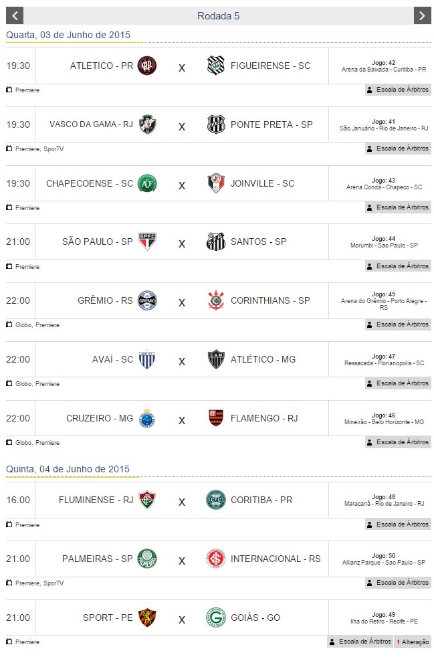Click the Fluminense team crest
This screenshot has width=434, height=669.
coord(147,500)
